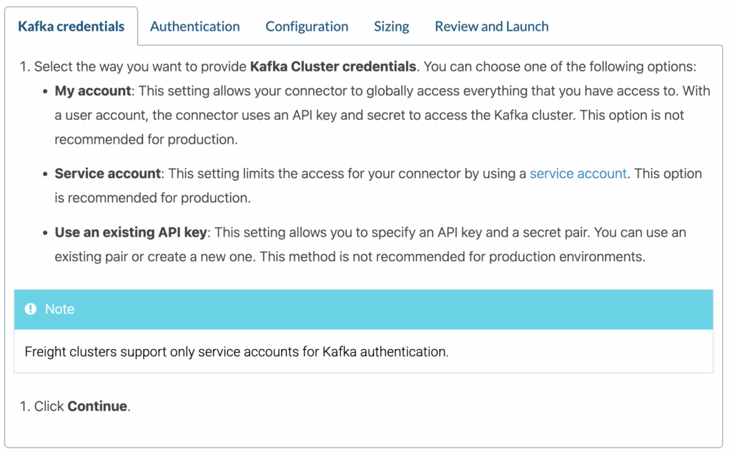
Task: Open the Configuration tab
Action: coord(307,26)
